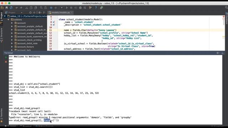Click the Copy toolbar icon
228x128 pixels.
[31, 8]
